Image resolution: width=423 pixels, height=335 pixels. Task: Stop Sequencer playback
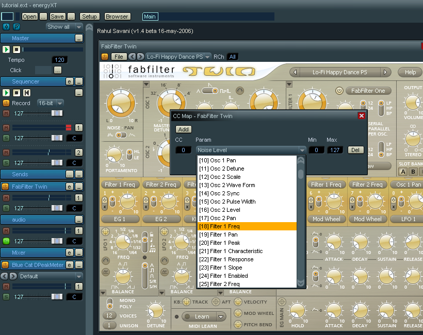point(17,93)
